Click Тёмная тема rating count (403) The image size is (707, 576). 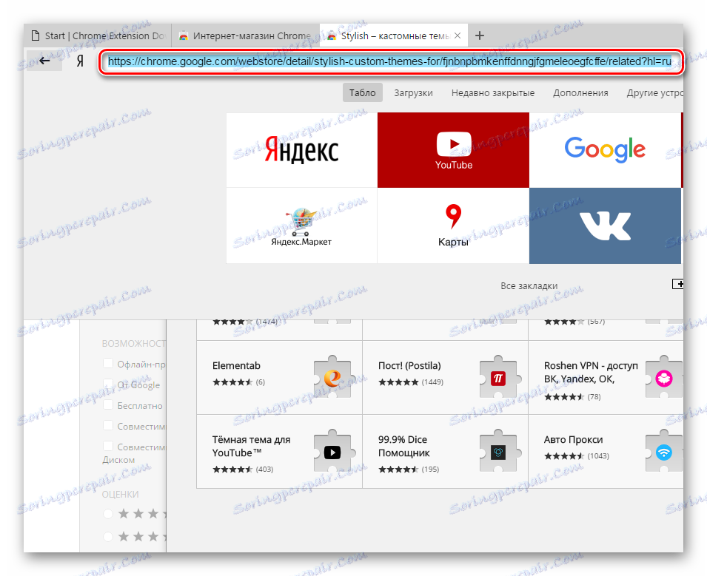(265, 470)
